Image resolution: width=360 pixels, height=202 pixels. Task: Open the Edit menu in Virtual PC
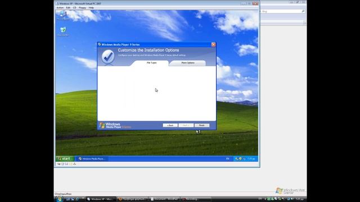[68, 8]
